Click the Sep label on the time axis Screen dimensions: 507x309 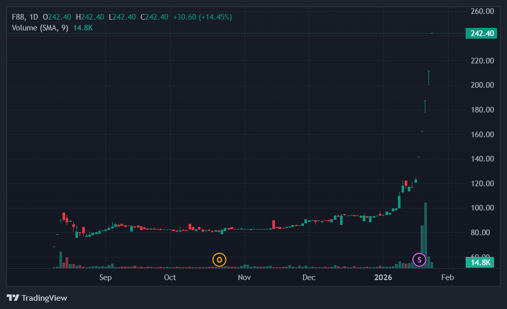[105, 278]
